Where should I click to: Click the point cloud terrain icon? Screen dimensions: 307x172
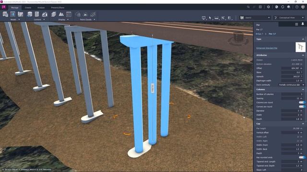click(85, 14)
